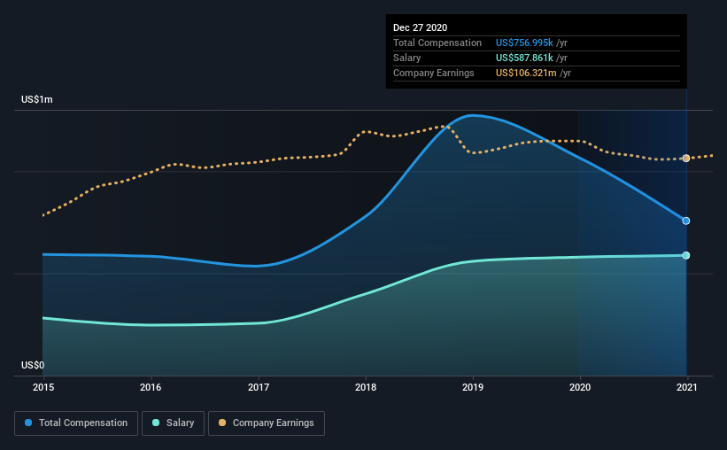Click the 2017 x-axis label
This screenshot has height=450, width=727.
point(259,387)
